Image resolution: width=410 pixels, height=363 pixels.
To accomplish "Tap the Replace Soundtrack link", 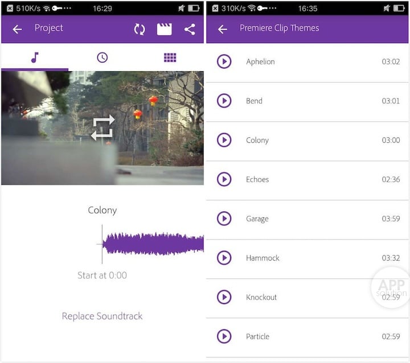I will 102,316.
